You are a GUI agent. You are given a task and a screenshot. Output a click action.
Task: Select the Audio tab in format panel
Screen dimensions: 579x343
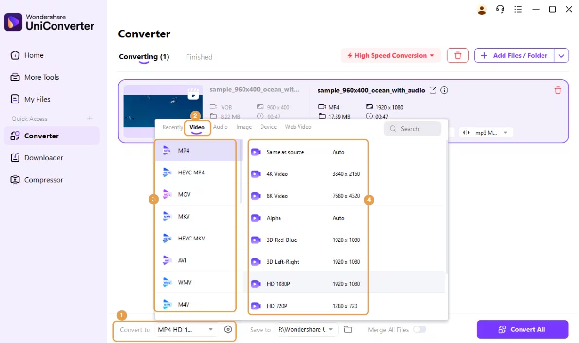(221, 127)
